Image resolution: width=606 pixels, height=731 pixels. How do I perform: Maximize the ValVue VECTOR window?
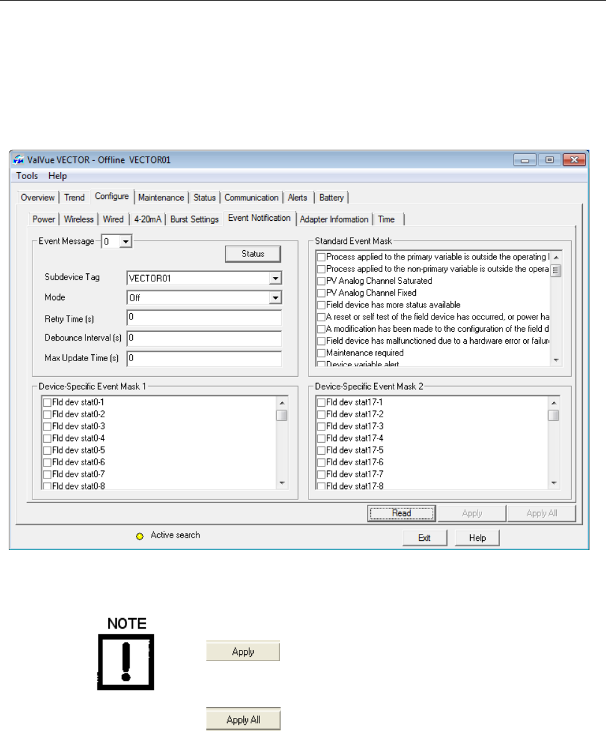(550, 160)
